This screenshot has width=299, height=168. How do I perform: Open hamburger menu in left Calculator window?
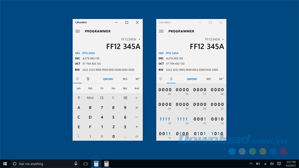click(x=78, y=31)
